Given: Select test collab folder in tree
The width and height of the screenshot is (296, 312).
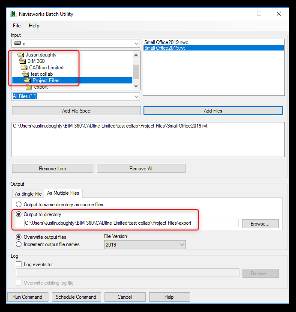Looking at the screenshot, I should pyautogui.click(x=42, y=74).
